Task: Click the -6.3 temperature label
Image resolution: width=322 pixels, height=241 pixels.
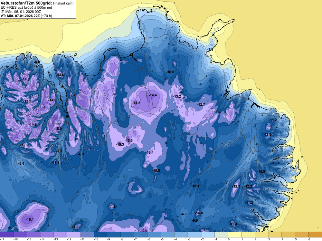Action: pos(81,154)
